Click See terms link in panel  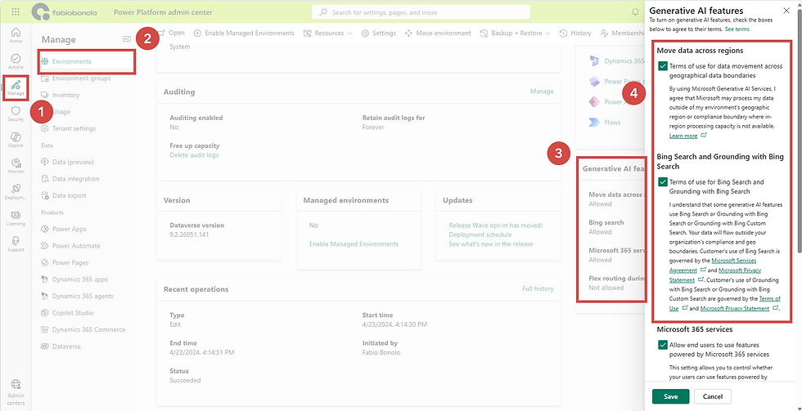pyautogui.click(x=737, y=29)
